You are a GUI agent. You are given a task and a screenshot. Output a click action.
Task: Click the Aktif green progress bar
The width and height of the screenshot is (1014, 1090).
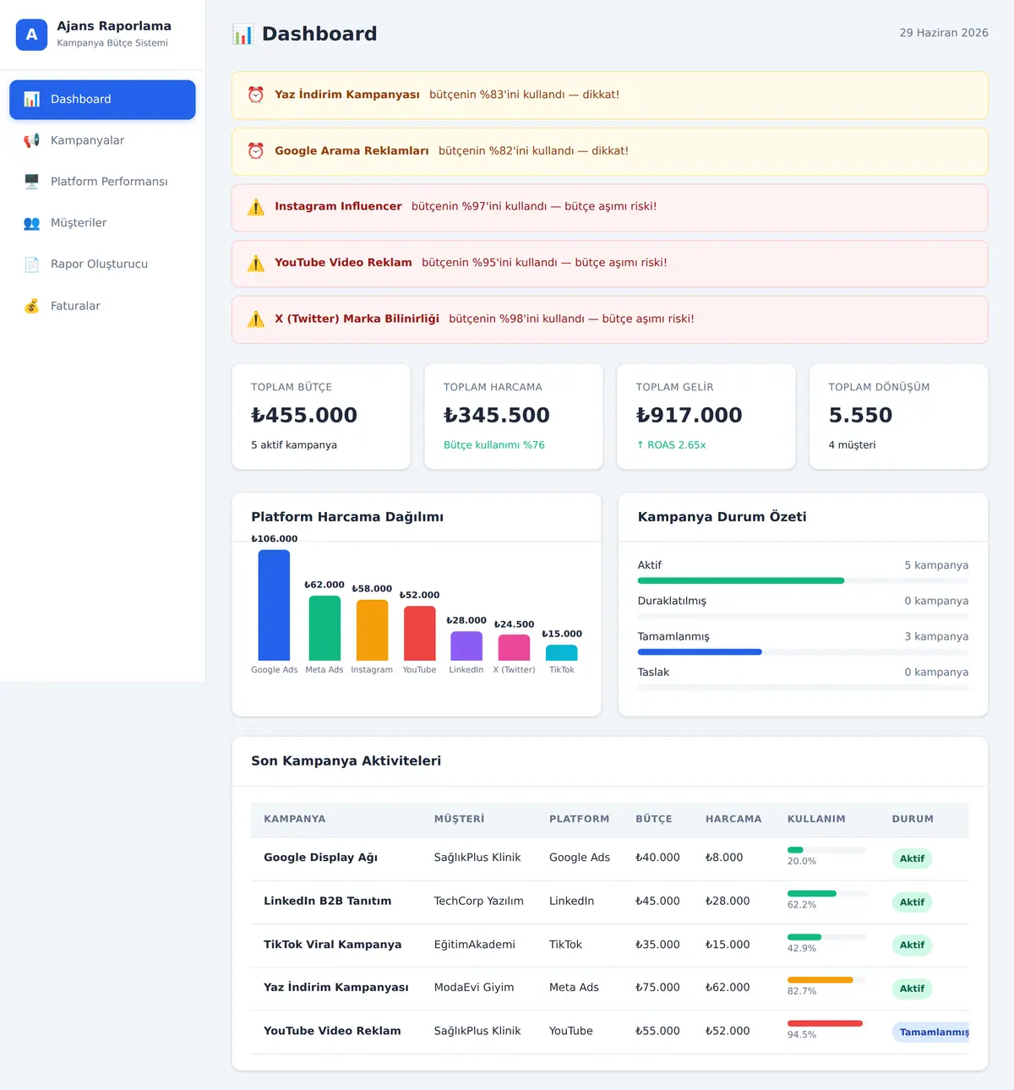(x=741, y=580)
